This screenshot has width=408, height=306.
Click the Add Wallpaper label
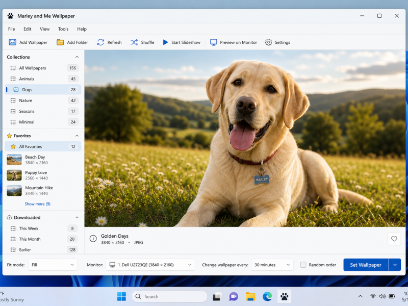(33, 42)
